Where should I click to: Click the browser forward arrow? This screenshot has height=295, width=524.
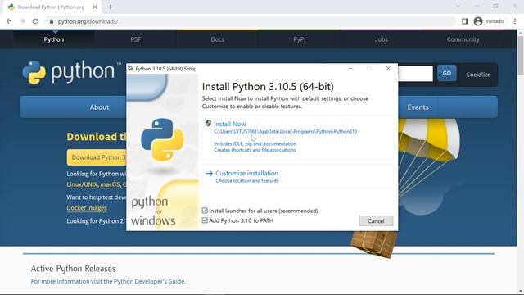point(22,21)
